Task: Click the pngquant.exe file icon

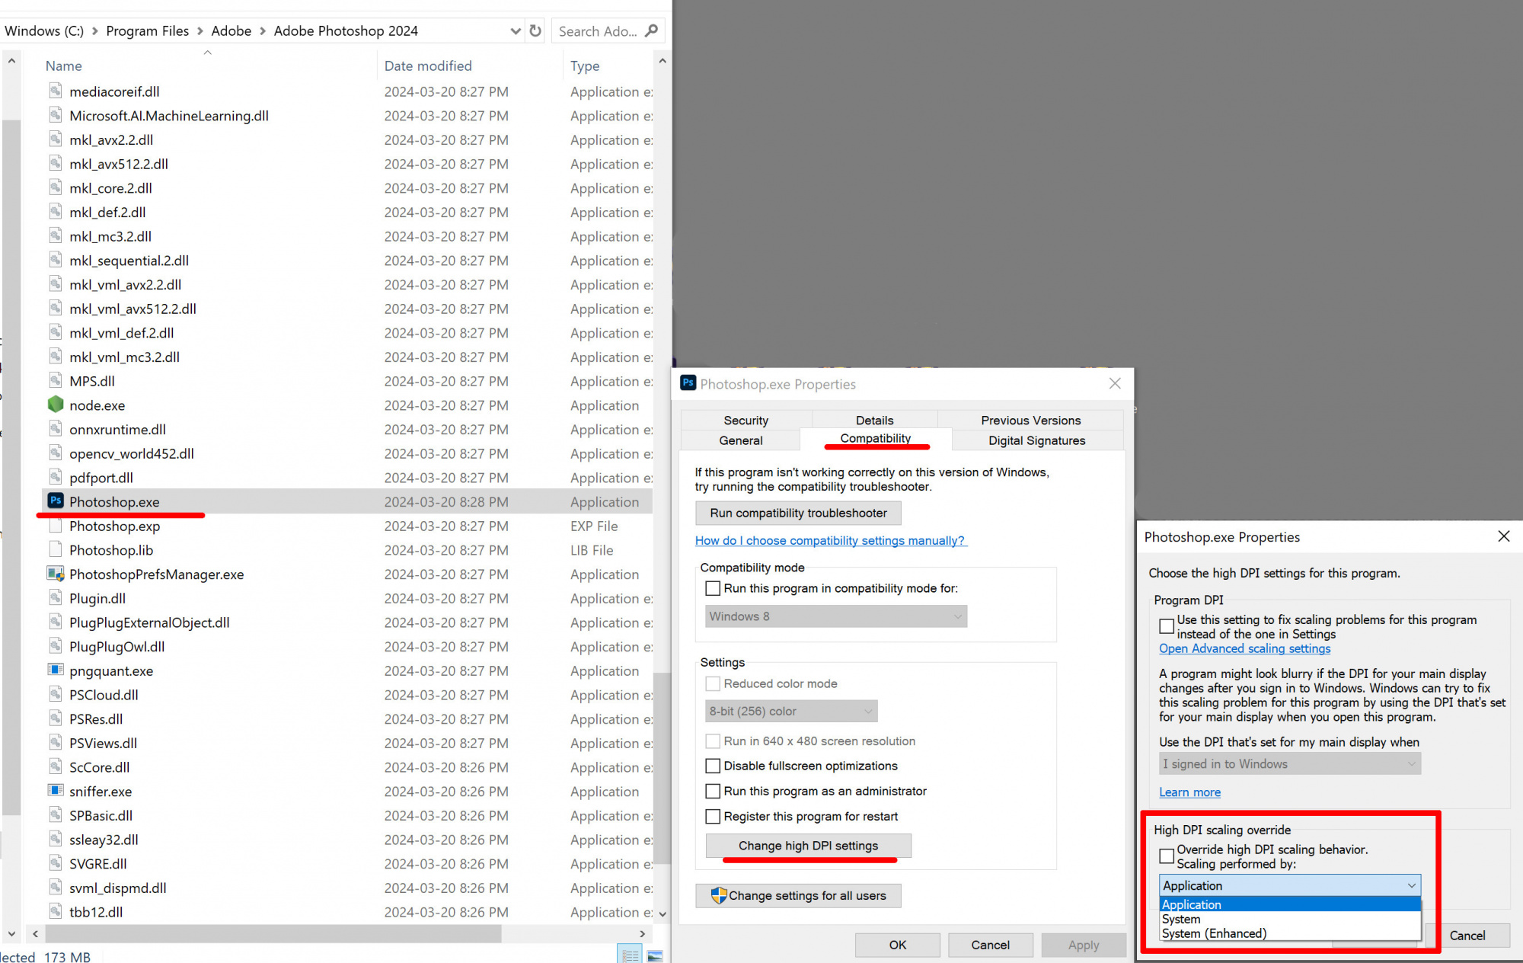Action: pyautogui.click(x=56, y=670)
